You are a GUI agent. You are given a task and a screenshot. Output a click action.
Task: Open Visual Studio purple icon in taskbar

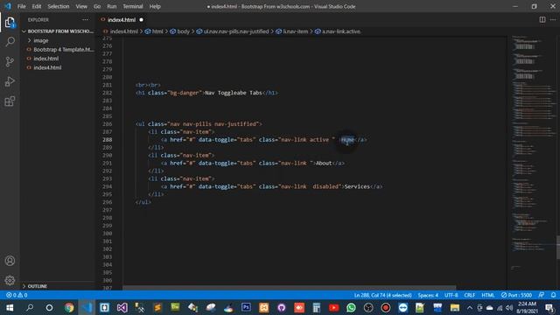click(122, 307)
